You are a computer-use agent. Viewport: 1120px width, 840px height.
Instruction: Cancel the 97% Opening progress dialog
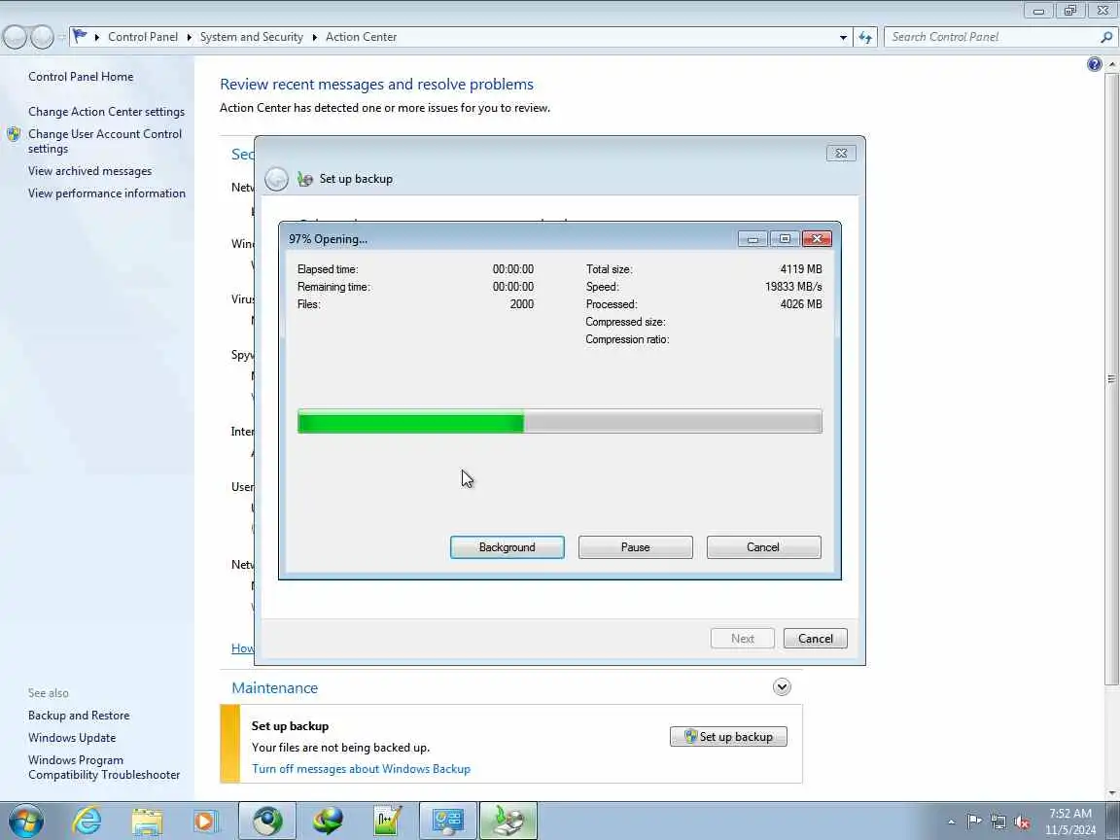763,547
